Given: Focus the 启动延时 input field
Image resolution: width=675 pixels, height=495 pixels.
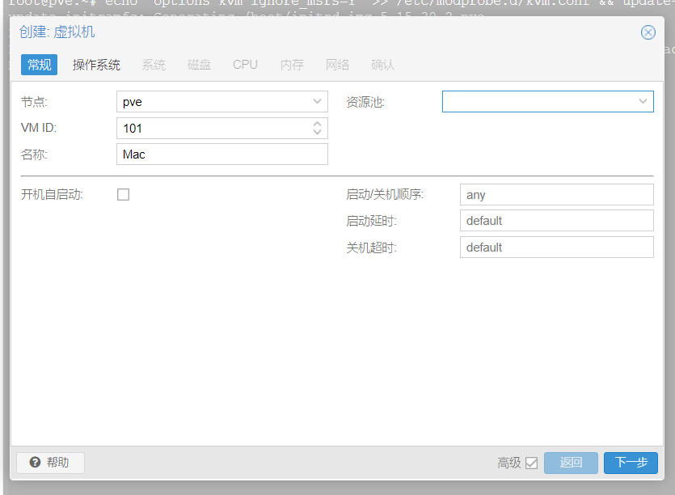Looking at the screenshot, I should pos(555,221).
